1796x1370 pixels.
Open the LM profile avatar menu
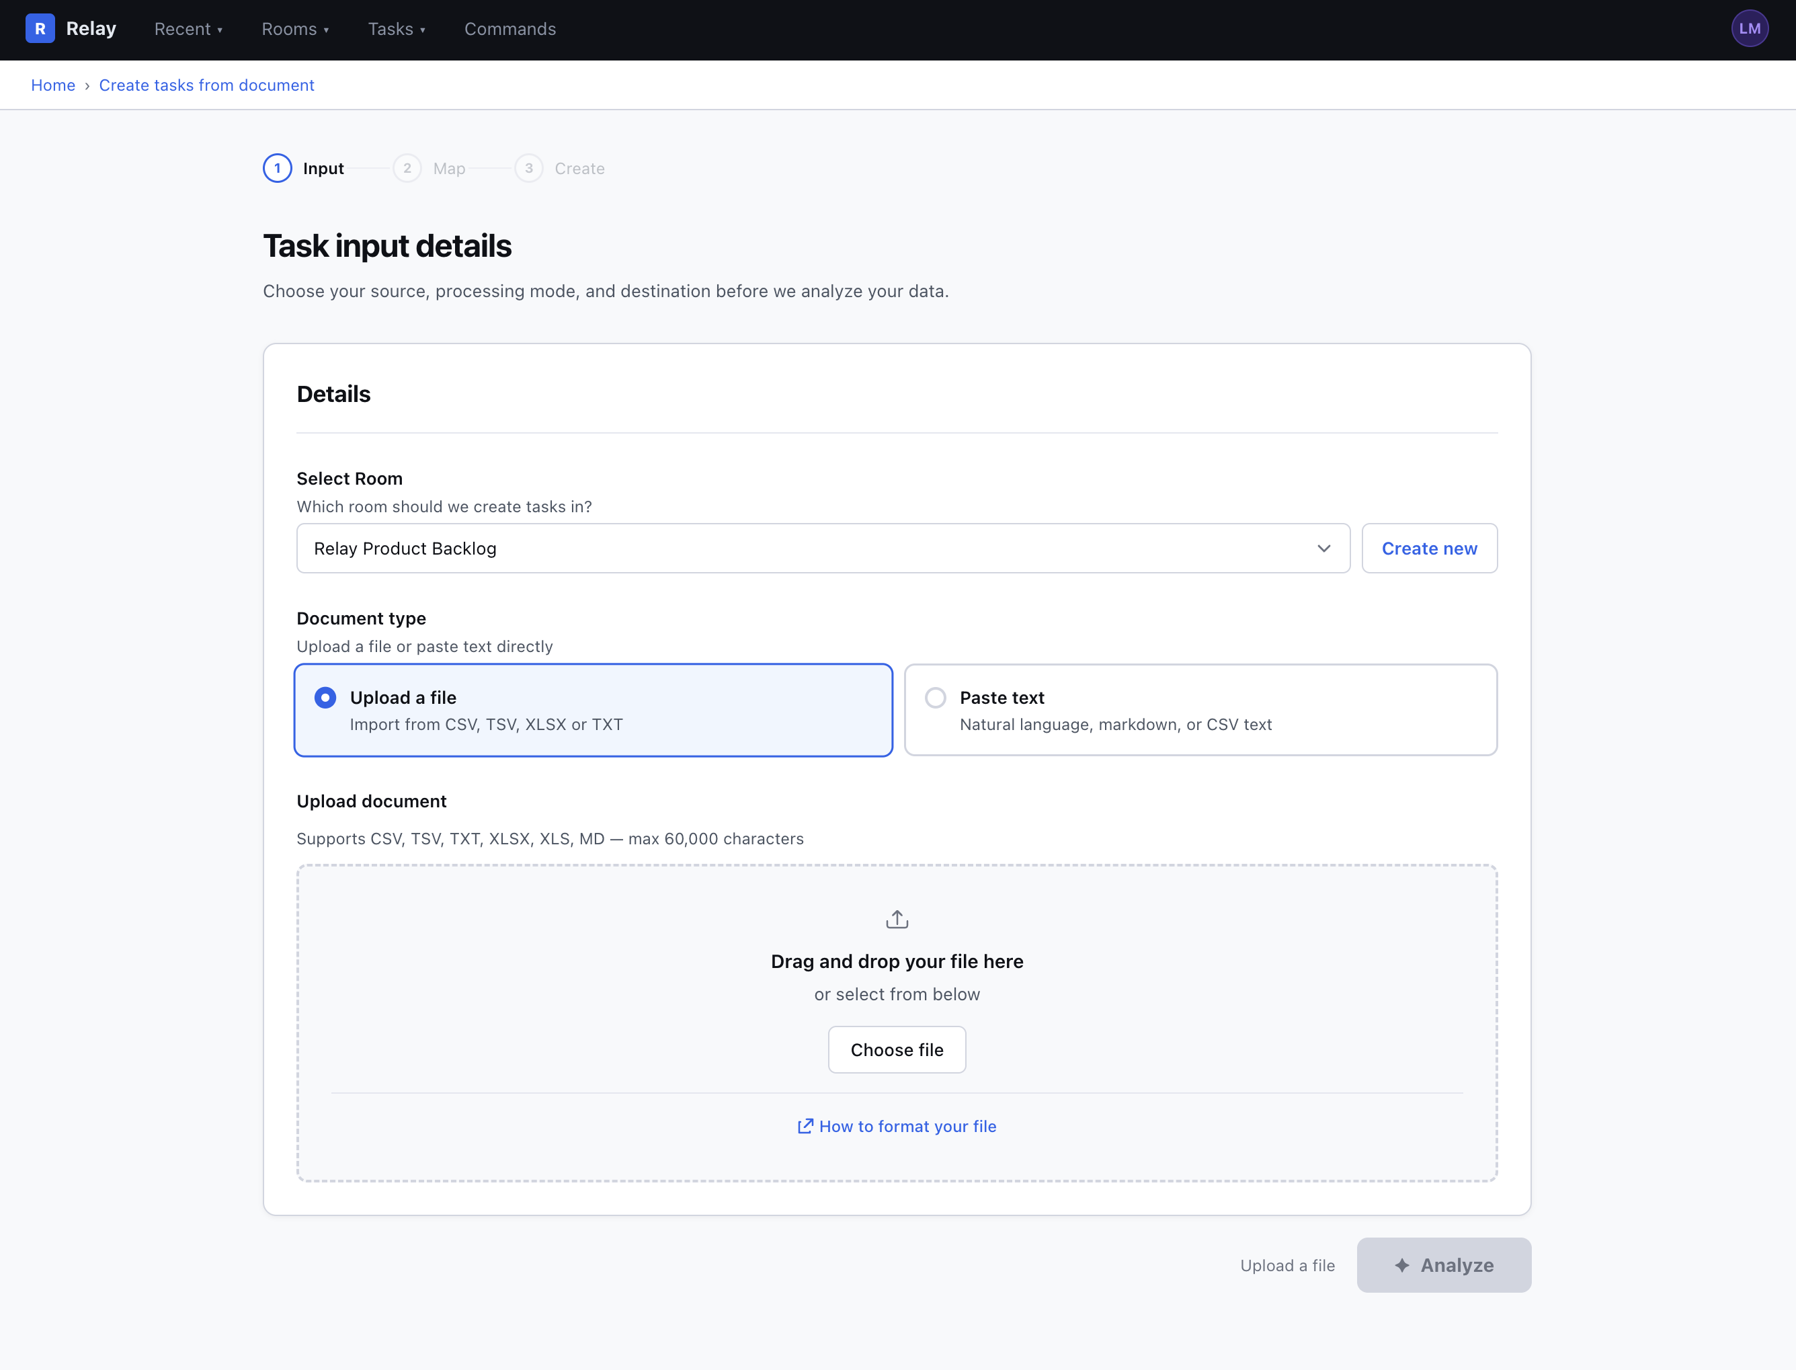(x=1750, y=28)
